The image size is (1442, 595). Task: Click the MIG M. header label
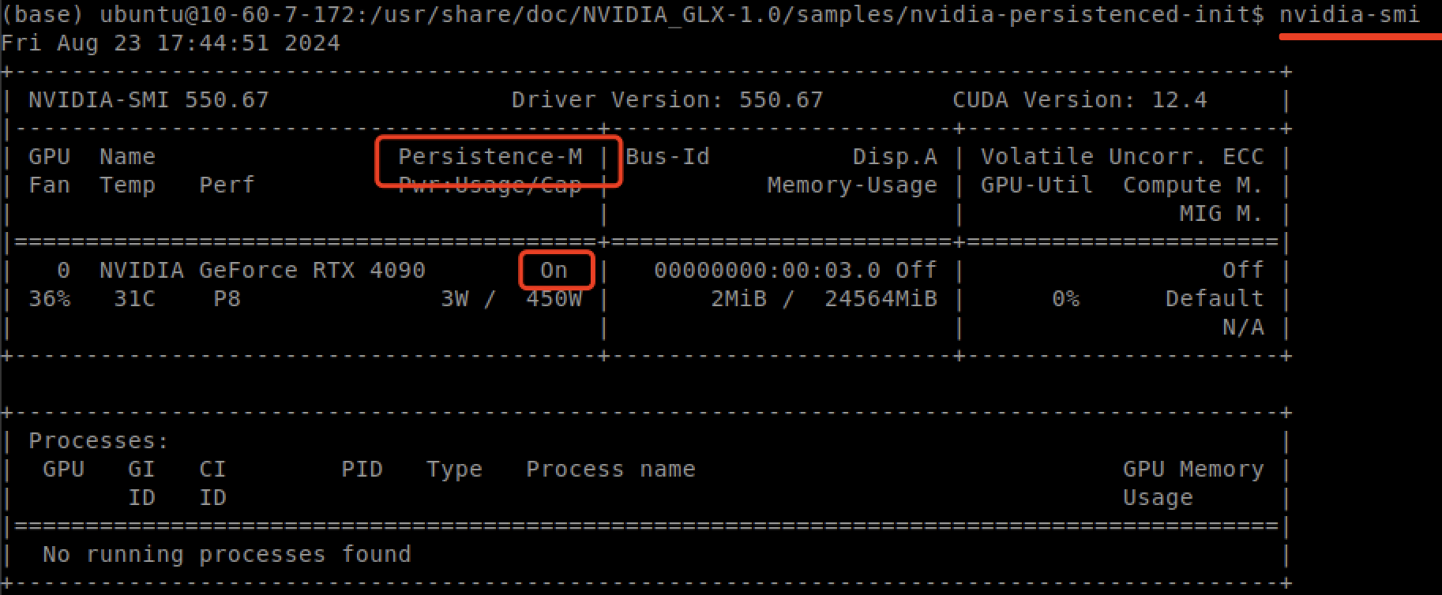(1221, 214)
